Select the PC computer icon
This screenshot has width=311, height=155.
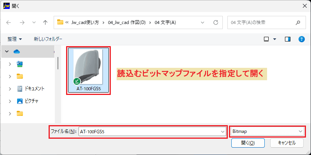[x=20, y=64]
